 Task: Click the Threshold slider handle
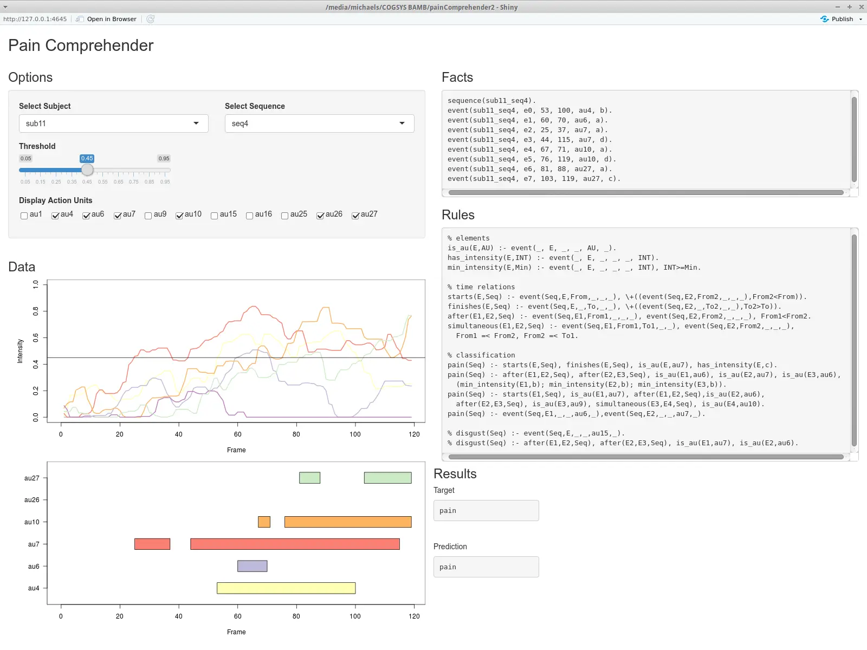click(87, 170)
